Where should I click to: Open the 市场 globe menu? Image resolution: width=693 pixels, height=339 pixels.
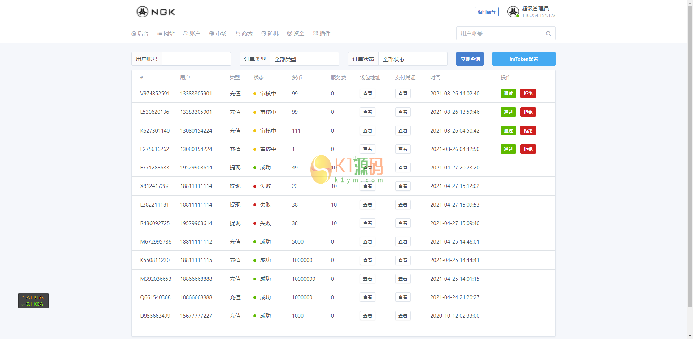click(218, 34)
